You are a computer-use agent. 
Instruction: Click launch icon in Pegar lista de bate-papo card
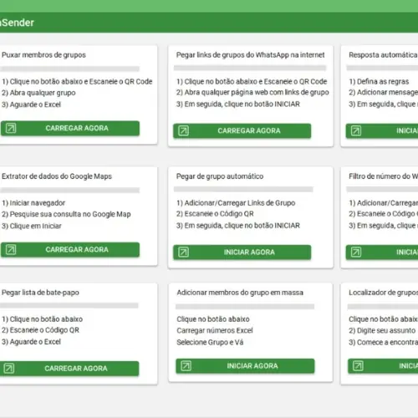[8, 369]
